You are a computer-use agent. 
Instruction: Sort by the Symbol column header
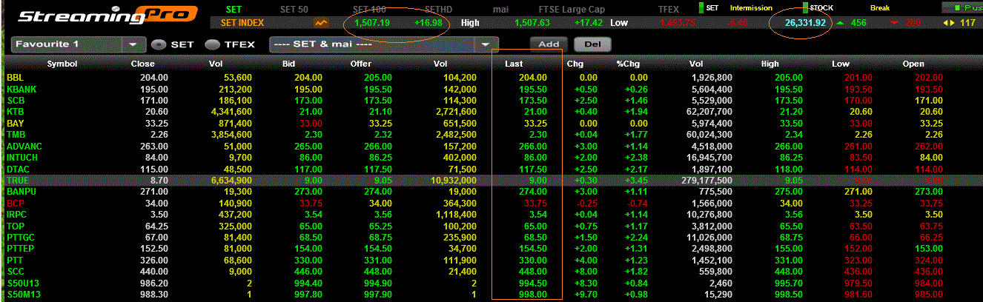click(x=62, y=64)
